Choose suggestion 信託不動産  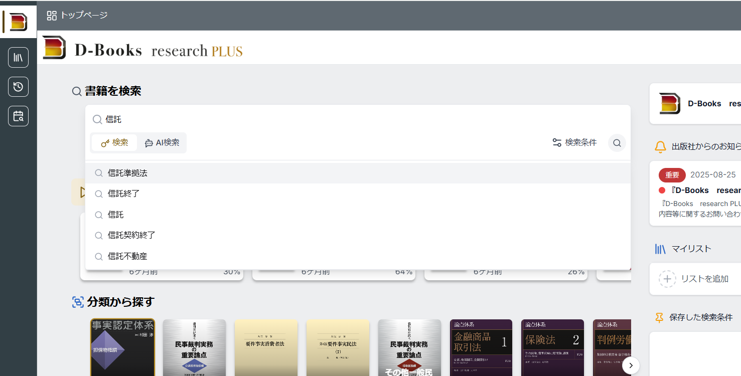(x=358, y=256)
